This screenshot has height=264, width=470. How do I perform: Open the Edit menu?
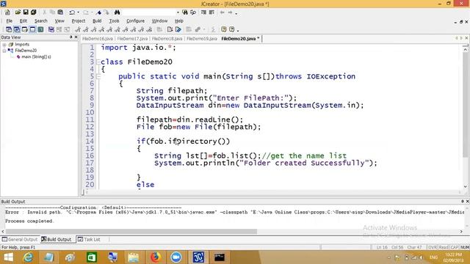(23, 21)
